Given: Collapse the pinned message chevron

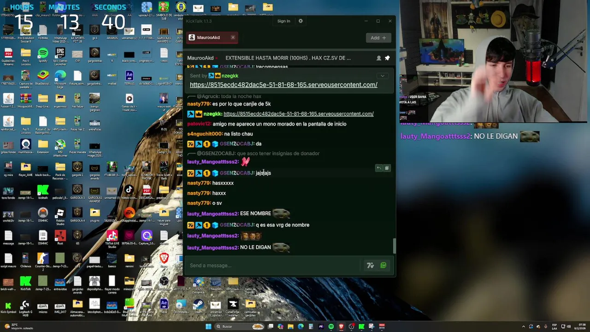Looking at the screenshot, I should tap(382, 76).
